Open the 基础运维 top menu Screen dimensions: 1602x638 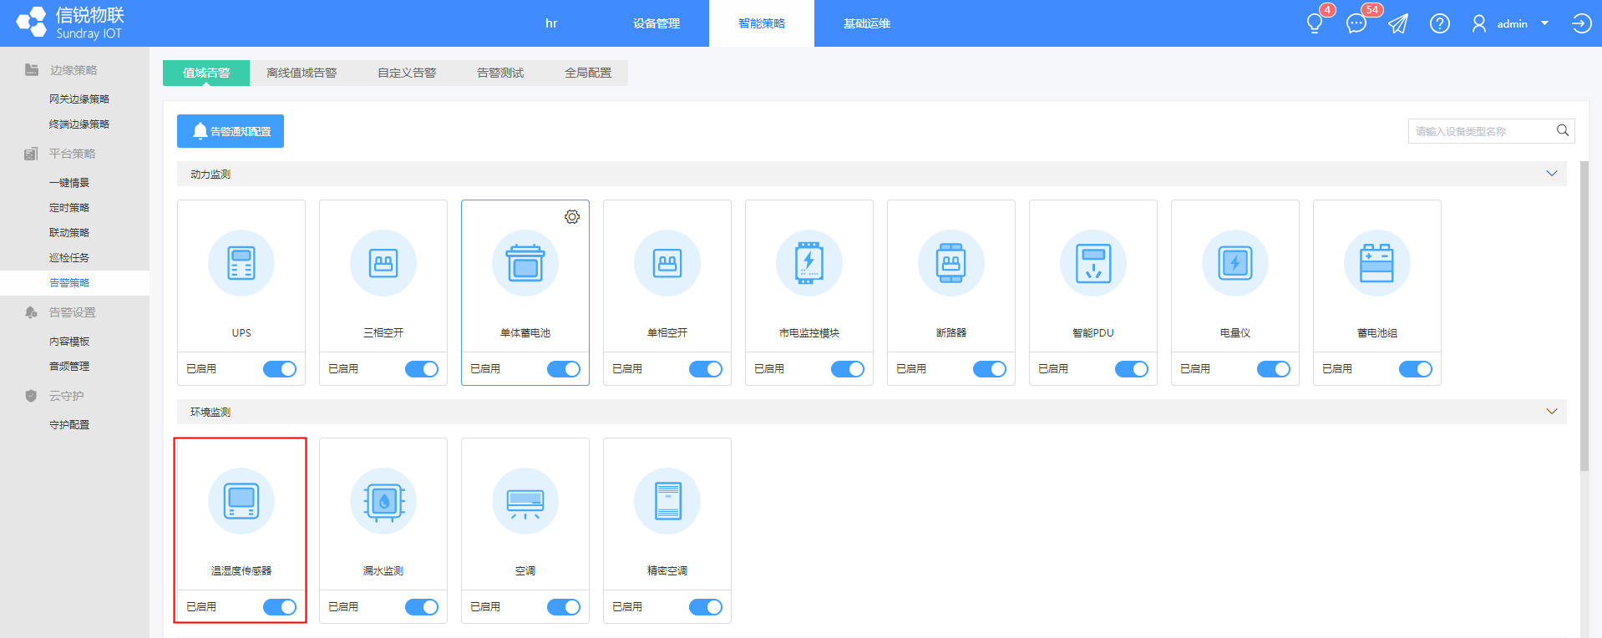pyautogui.click(x=867, y=23)
